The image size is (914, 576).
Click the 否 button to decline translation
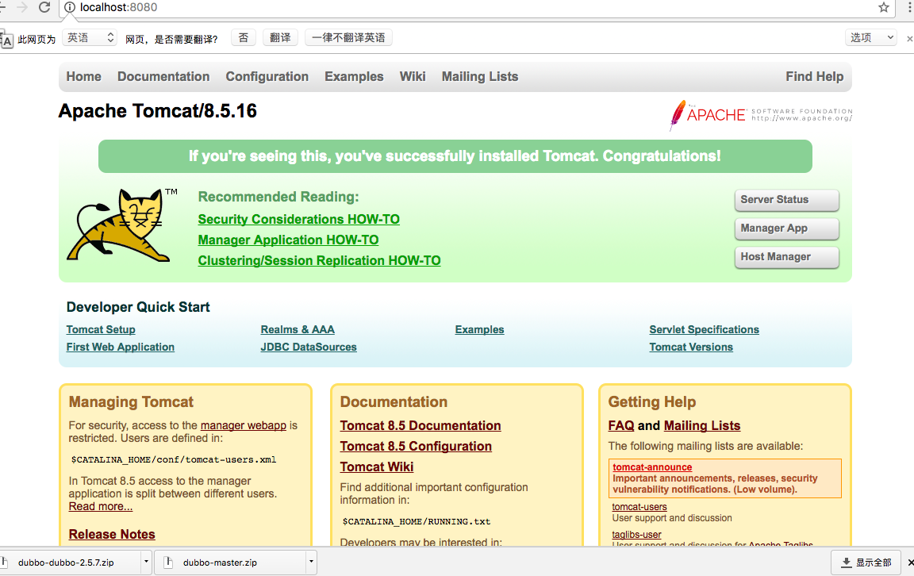coord(244,38)
